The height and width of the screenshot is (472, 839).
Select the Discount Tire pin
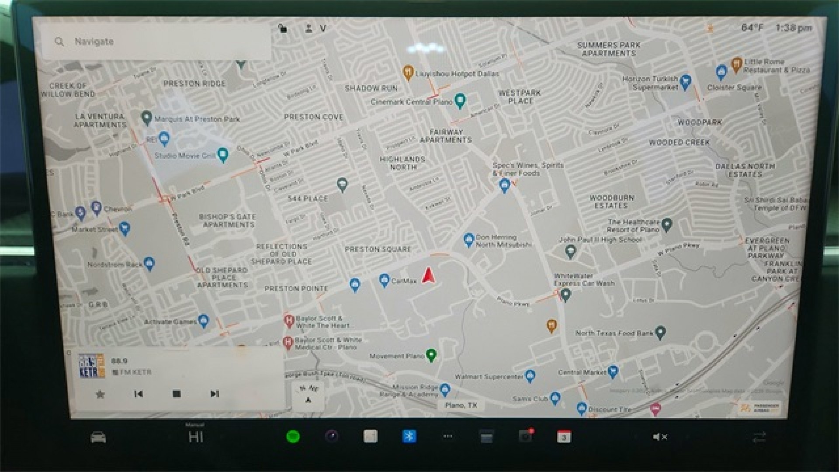pyautogui.click(x=582, y=409)
